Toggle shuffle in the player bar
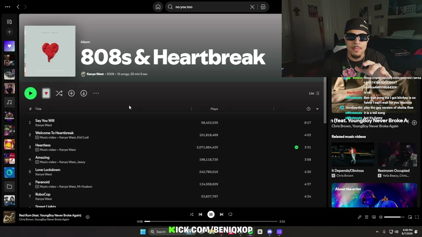422x237 pixels. [192, 214]
